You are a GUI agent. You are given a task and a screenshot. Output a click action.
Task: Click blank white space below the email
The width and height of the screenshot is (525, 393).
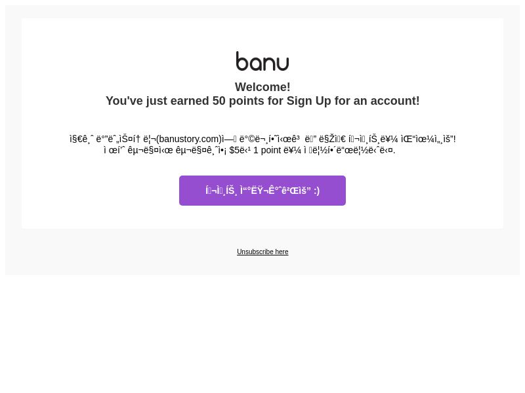[x=262, y=334]
